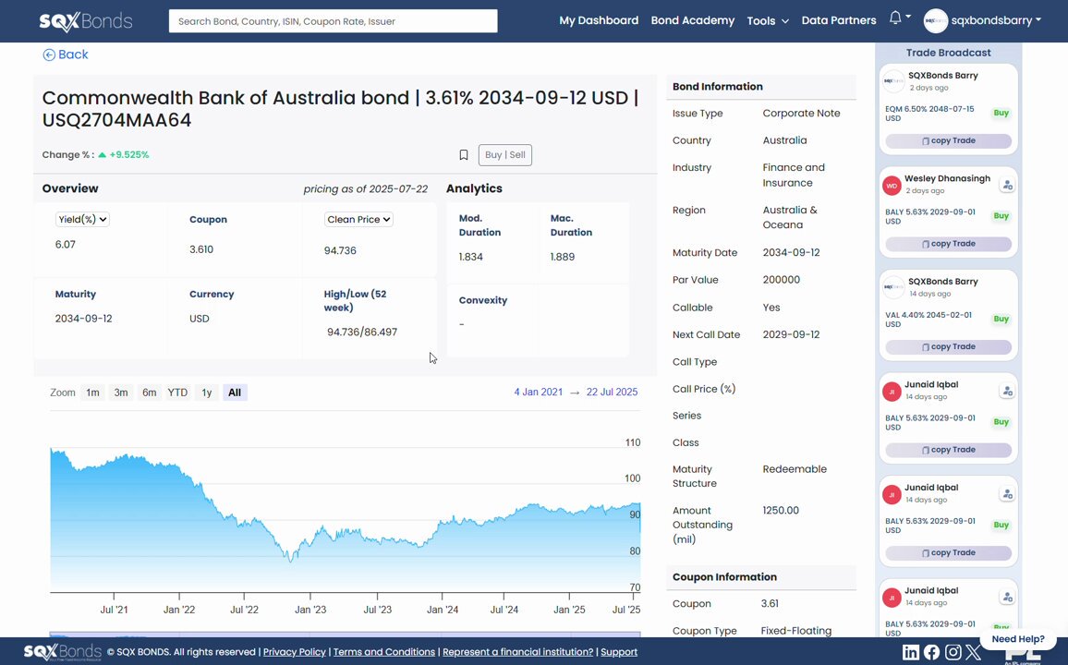This screenshot has height=665, width=1068.
Task: Open the Yield(%) dropdown
Action: pos(82,219)
